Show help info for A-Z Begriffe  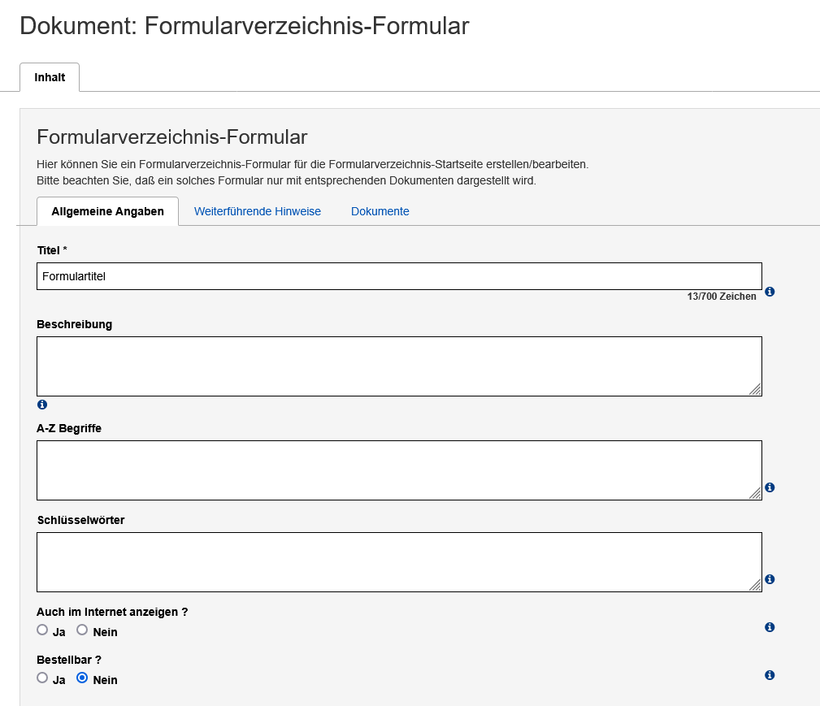coord(769,487)
